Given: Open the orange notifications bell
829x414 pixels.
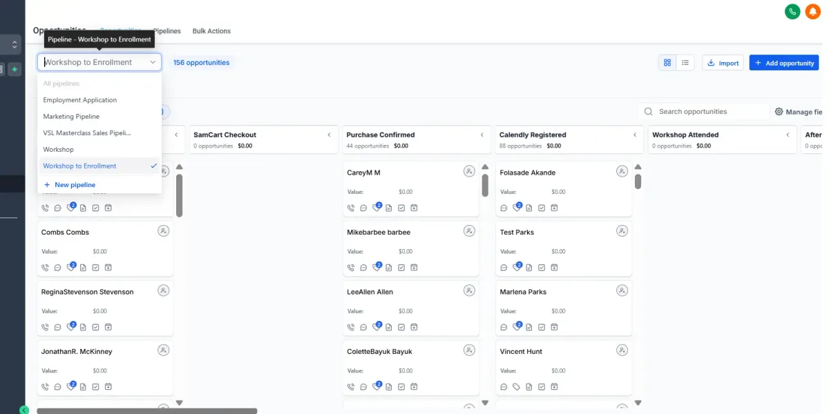Looking at the screenshot, I should coord(812,11).
